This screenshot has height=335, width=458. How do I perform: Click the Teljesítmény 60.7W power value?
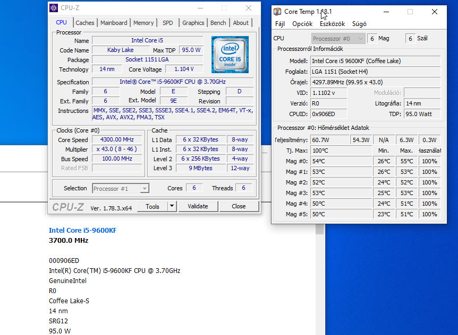329,140
